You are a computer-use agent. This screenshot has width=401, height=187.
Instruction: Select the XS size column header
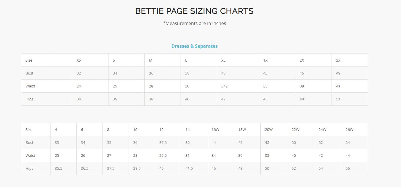79,60
